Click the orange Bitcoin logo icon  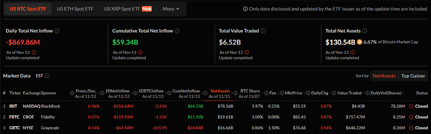(x=359, y=42)
